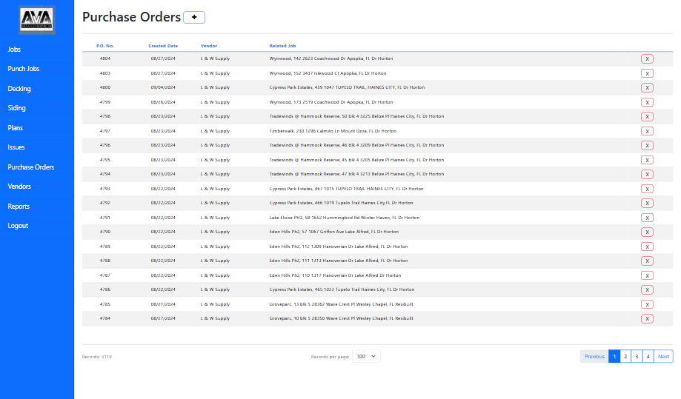Screen dimensions: 681x399
Task: Go to the Next page of results
Action: click(x=663, y=356)
